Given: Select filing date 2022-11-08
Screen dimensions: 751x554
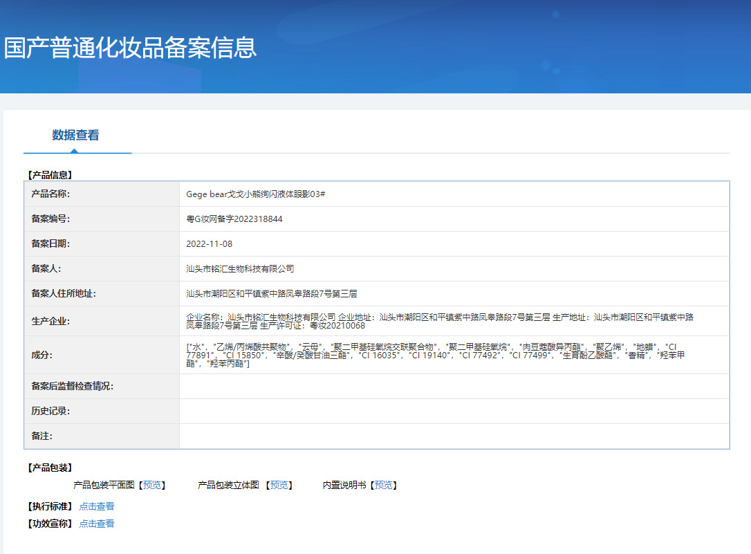Looking at the screenshot, I should pyautogui.click(x=210, y=243).
